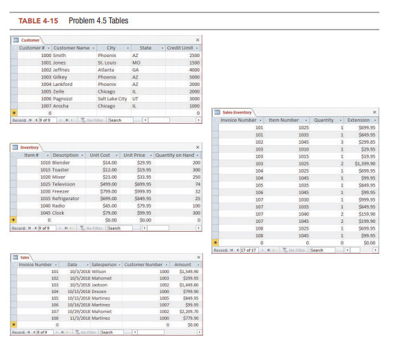Open the Extension column dropdown
The height and width of the screenshot is (357, 413).
pyautogui.click(x=375, y=120)
